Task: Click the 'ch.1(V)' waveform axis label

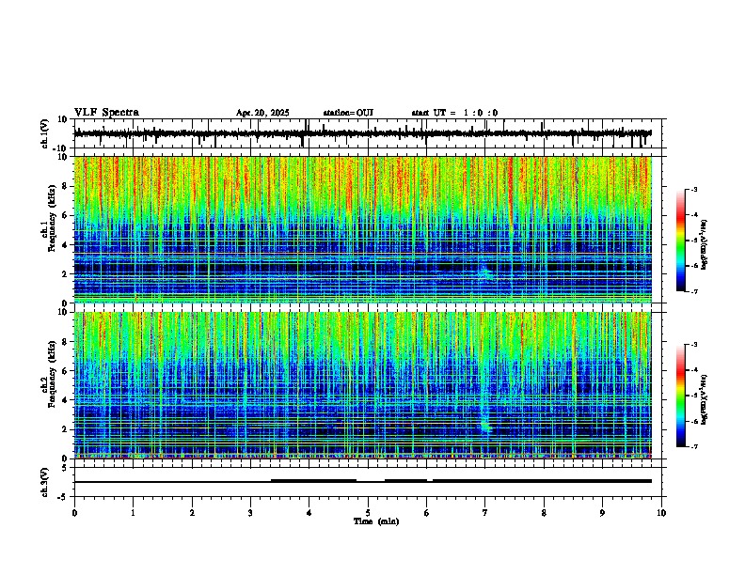Action: point(45,133)
